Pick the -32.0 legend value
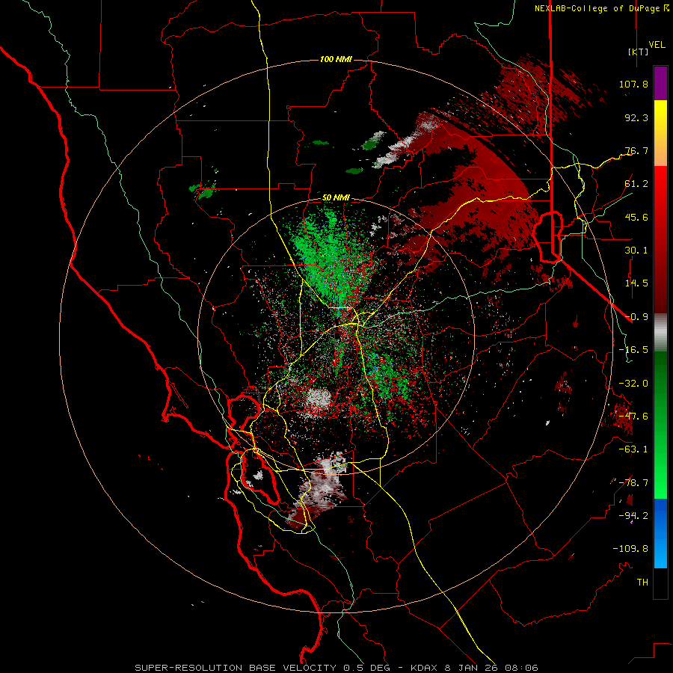This screenshot has width=673, height=673. 633,384
